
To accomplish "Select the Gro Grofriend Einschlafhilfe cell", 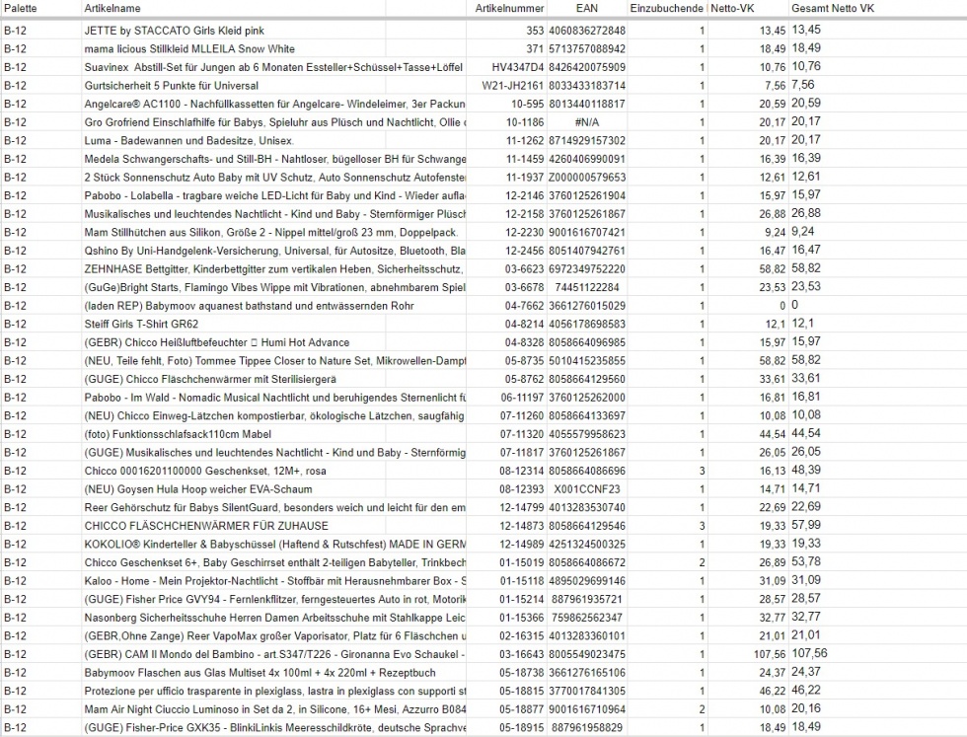I will click(x=274, y=122).
